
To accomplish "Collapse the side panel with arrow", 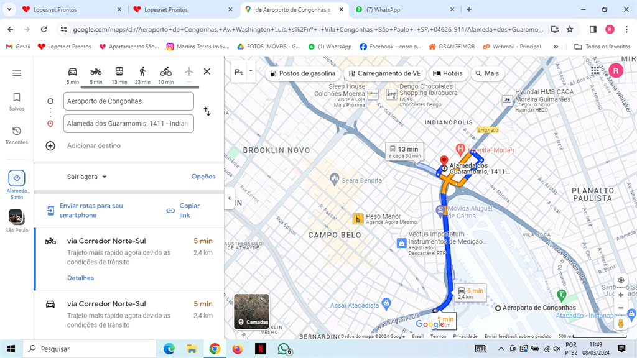I will (229, 199).
